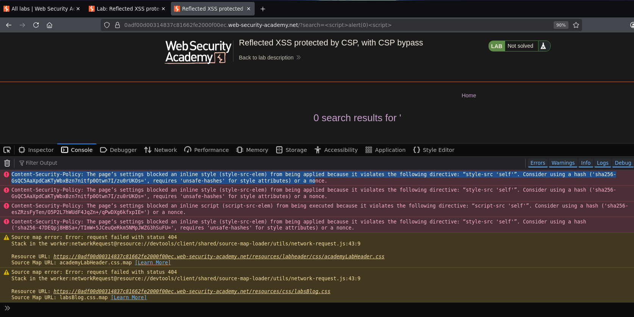Show site security padlock info
Screen dimensions: 634x317
coord(117,25)
